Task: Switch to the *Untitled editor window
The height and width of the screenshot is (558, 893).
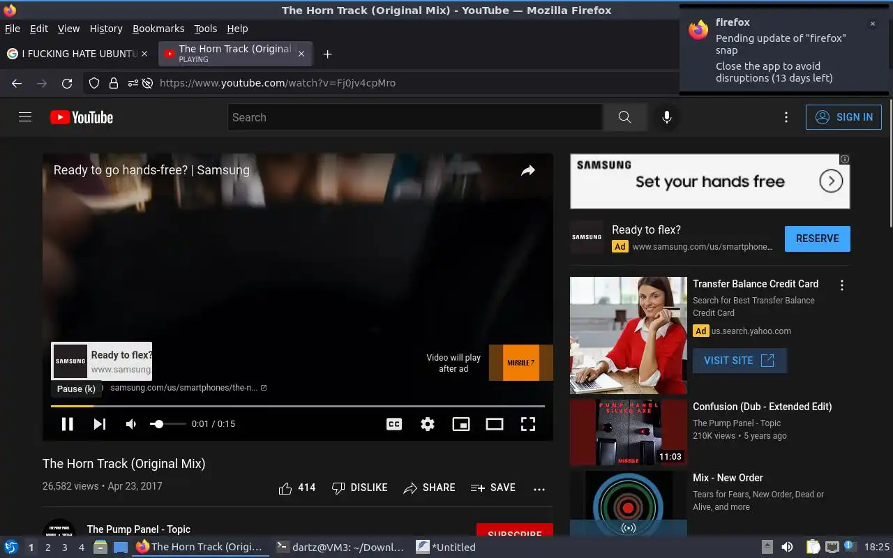Action: (x=446, y=548)
